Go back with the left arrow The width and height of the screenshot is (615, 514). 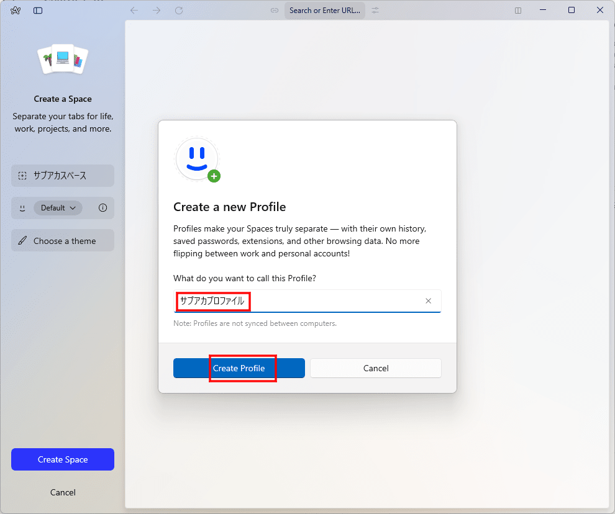[x=134, y=11]
